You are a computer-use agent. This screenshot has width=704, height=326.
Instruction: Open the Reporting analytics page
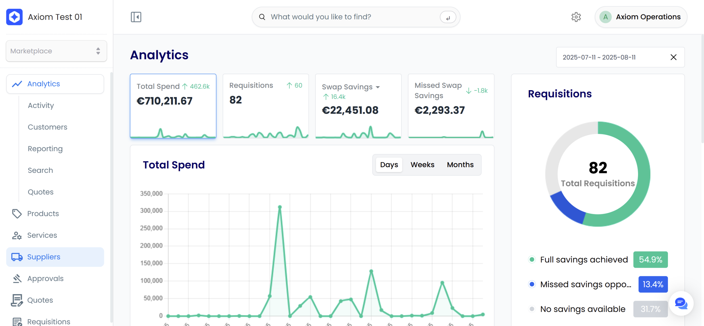click(45, 149)
